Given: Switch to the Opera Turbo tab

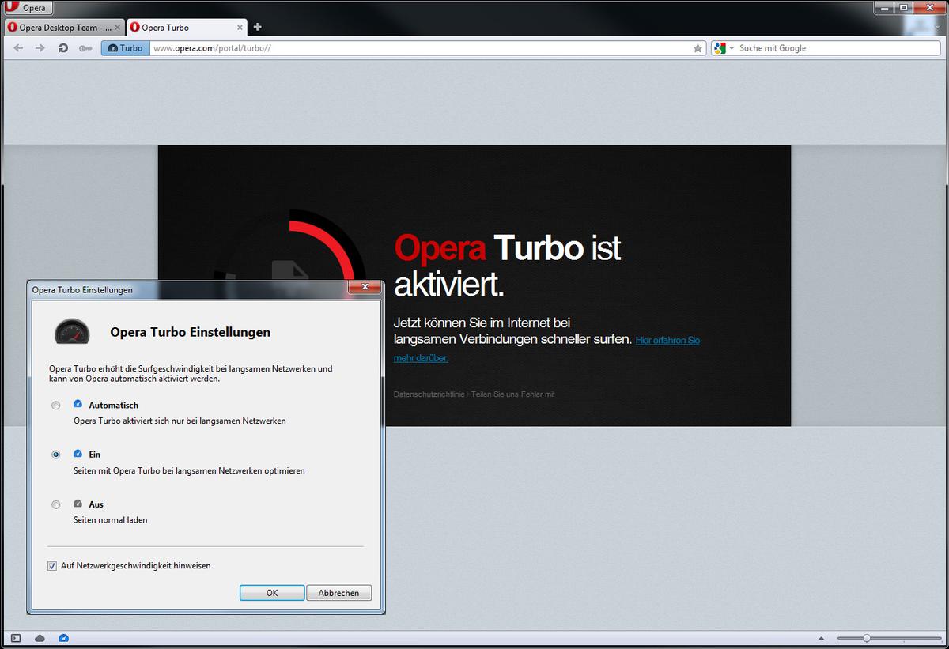Looking at the screenshot, I should pyautogui.click(x=187, y=28).
